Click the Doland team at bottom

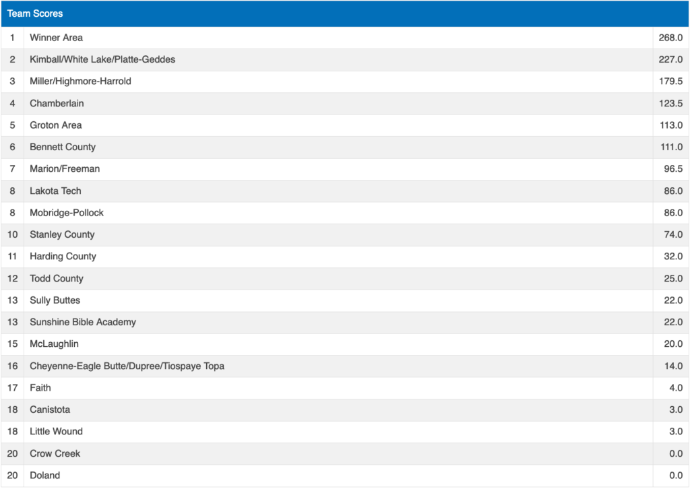(44, 476)
